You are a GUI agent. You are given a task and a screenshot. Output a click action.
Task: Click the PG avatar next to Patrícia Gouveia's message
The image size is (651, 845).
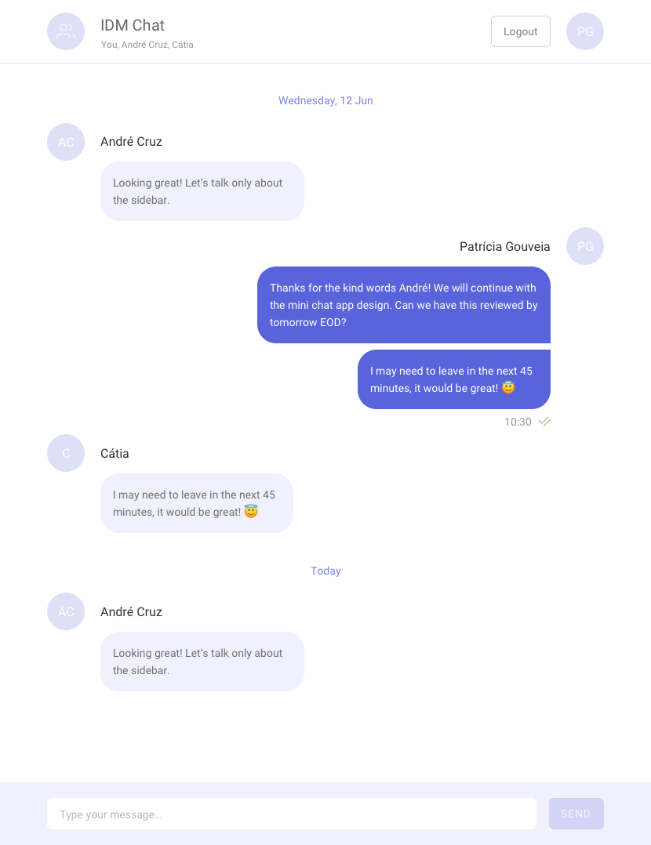585,246
